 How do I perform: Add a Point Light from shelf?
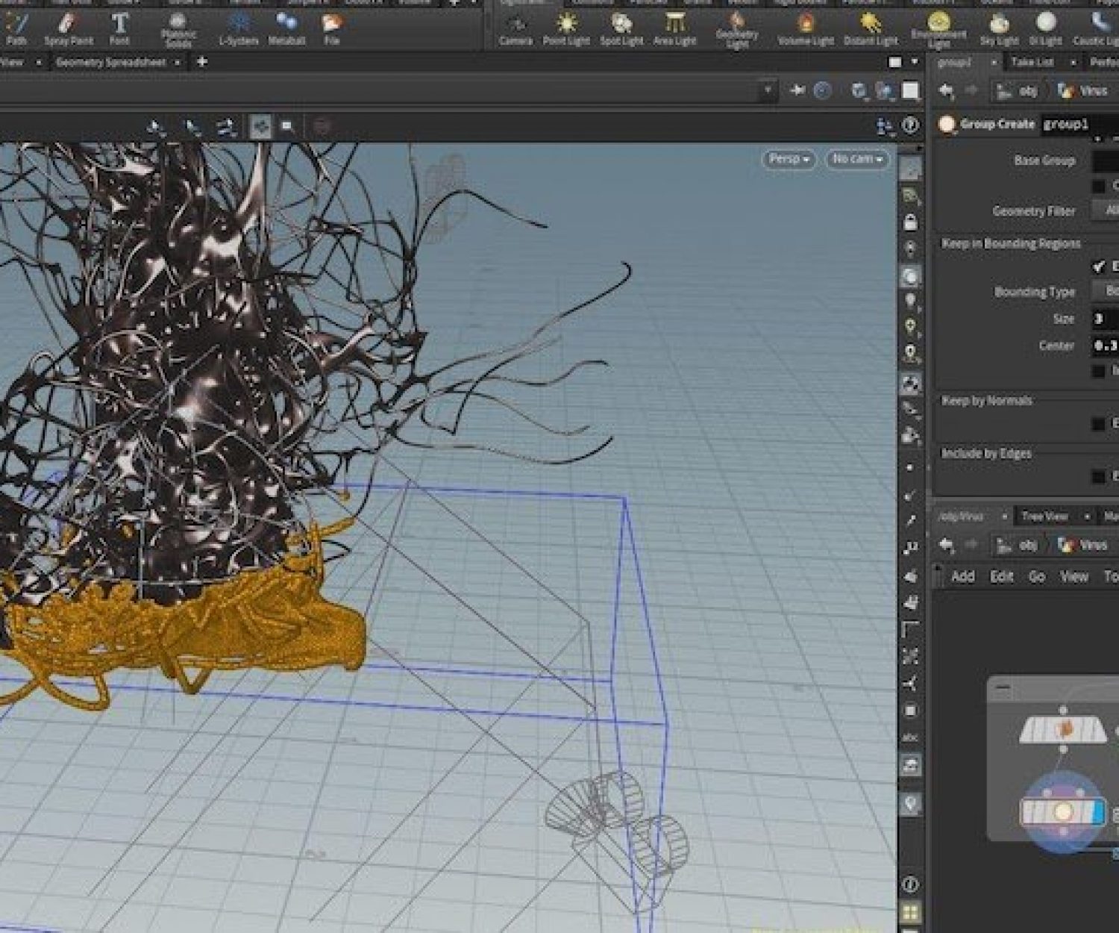click(x=566, y=28)
